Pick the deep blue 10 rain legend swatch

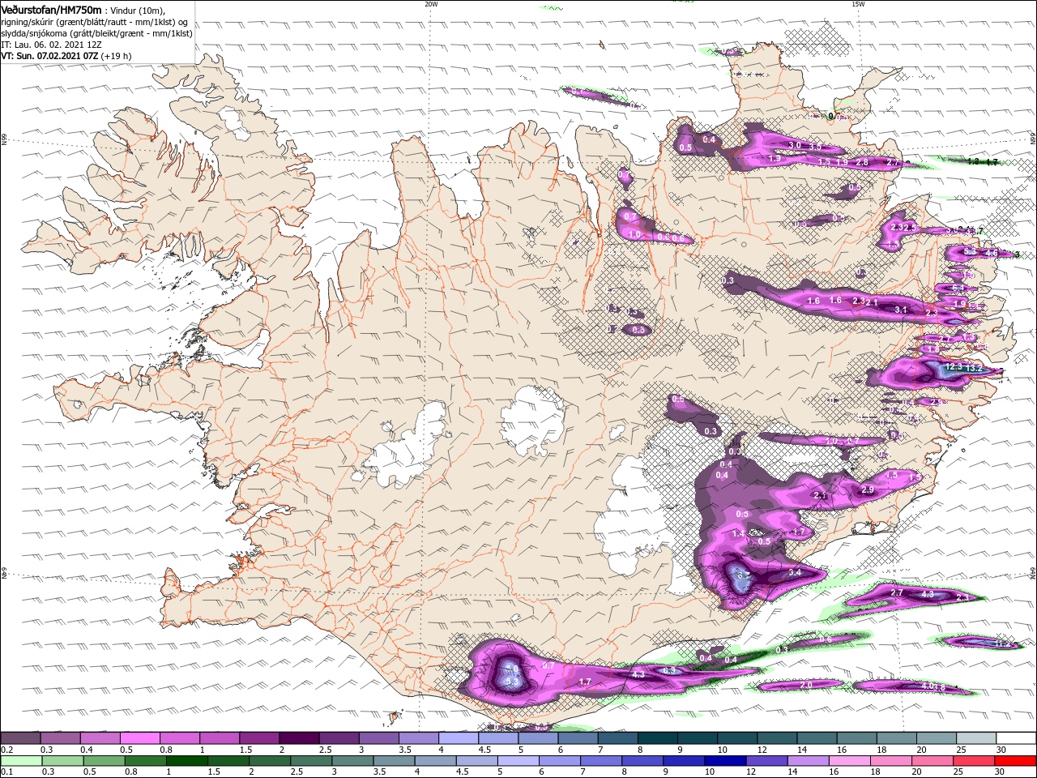pyautogui.click(x=725, y=761)
